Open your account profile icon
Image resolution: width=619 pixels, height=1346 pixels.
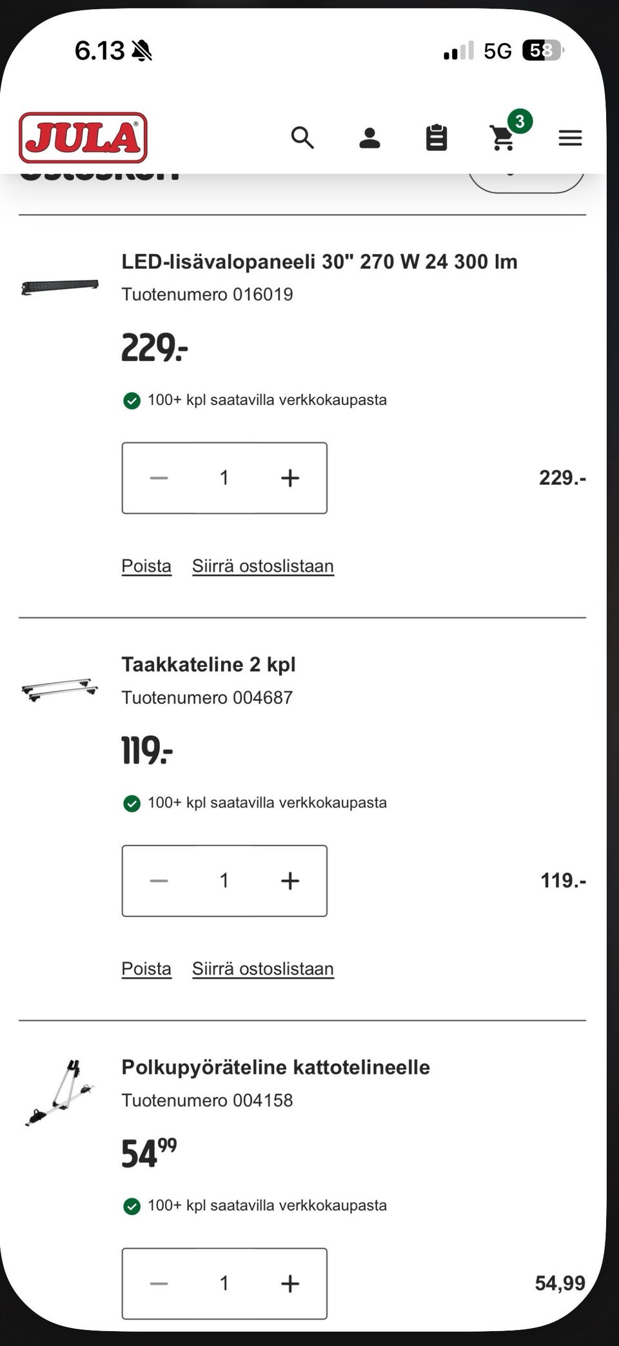coord(369,137)
